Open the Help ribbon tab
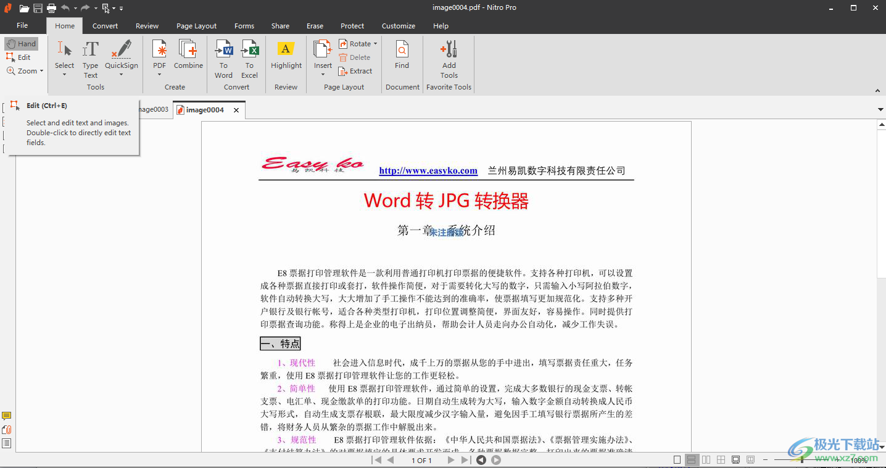The height and width of the screenshot is (468, 886). coord(441,26)
